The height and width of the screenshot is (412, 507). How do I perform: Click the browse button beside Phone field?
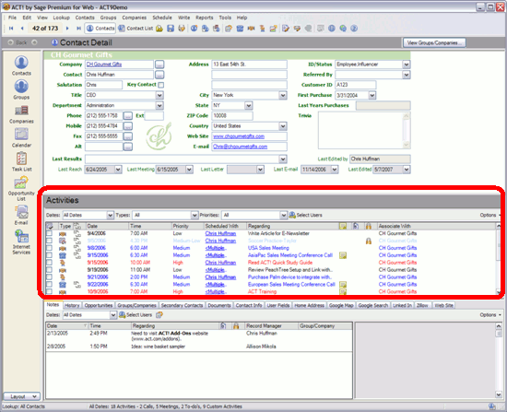click(x=128, y=116)
